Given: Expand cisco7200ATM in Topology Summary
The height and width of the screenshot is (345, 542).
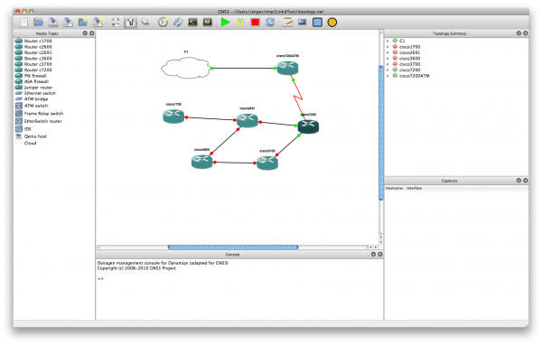Looking at the screenshot, I should tap(388, 76).
